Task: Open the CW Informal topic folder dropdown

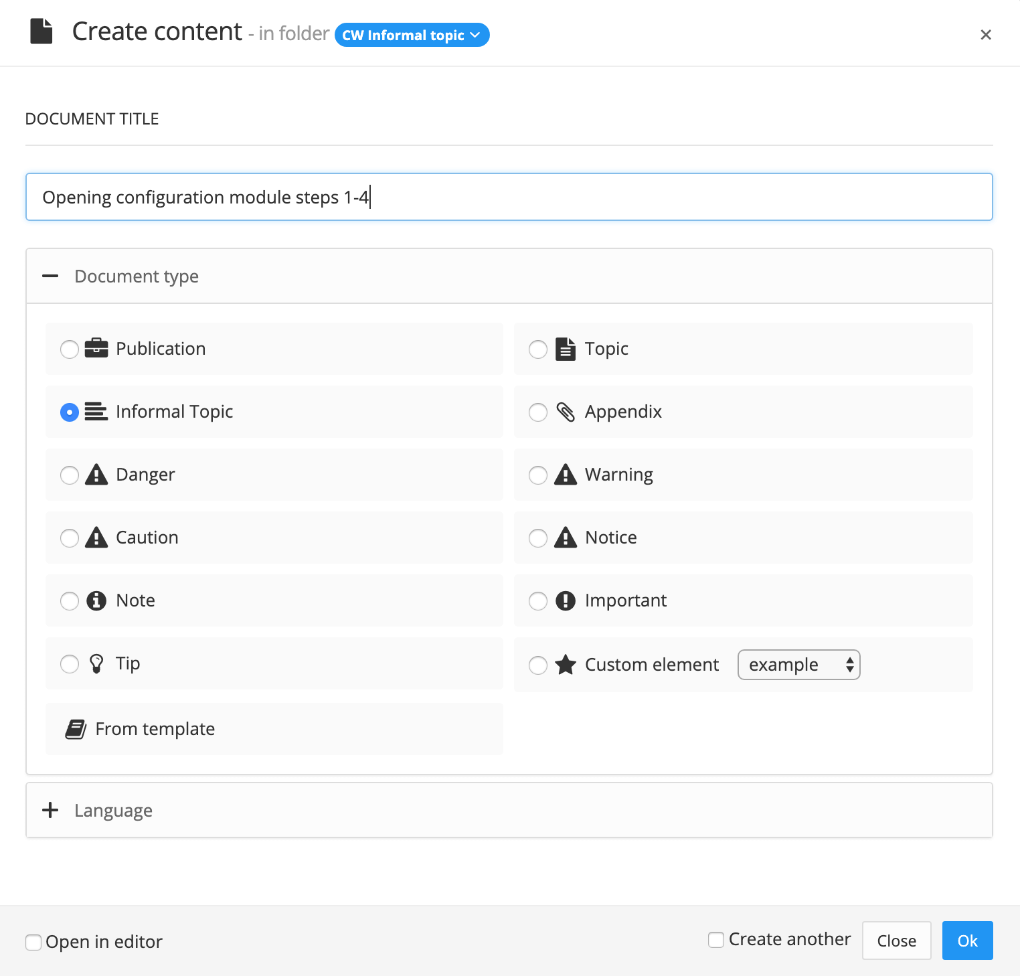Action: (412, 35)
